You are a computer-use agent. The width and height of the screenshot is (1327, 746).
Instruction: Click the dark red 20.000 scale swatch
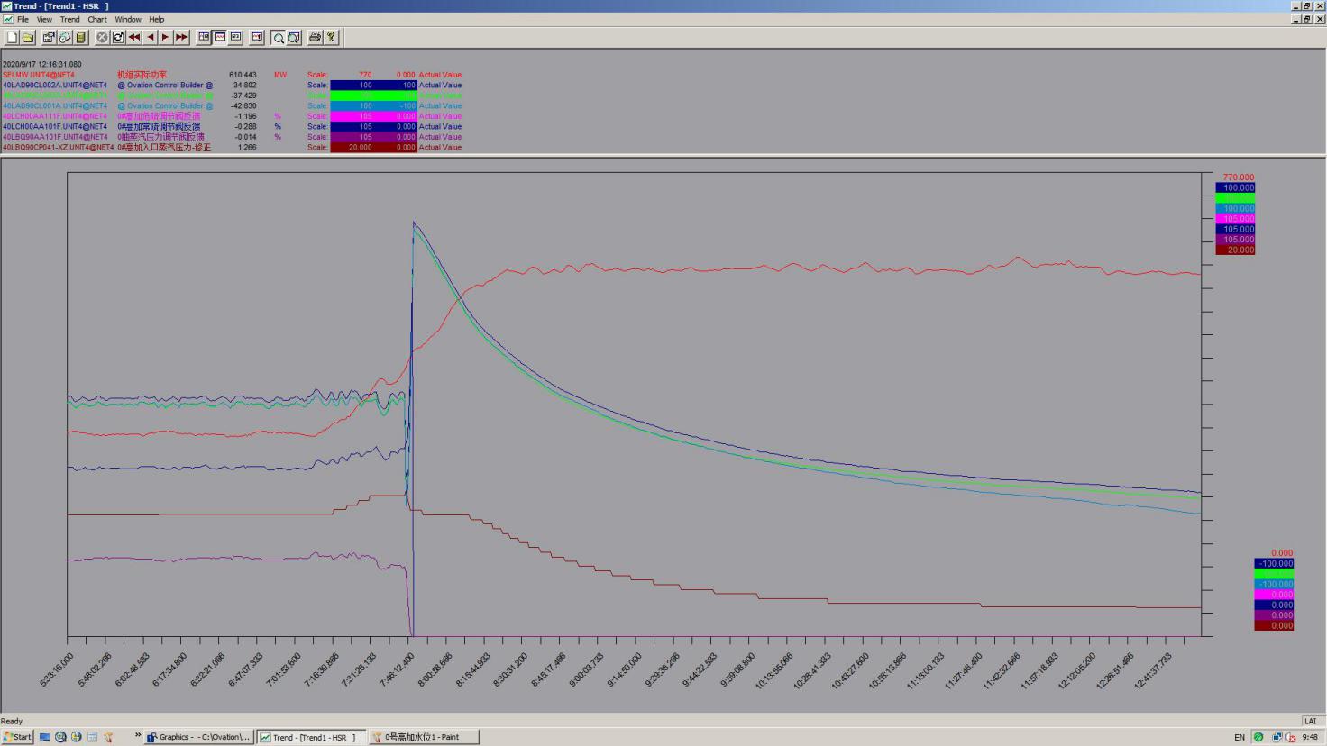(x=373, y=147)
